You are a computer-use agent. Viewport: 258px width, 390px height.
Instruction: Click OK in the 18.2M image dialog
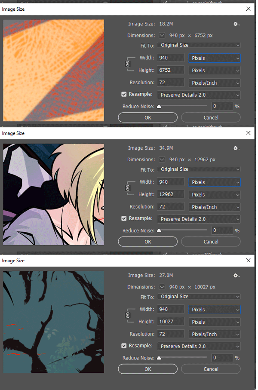pyautogui.click(x=147, y=117)
